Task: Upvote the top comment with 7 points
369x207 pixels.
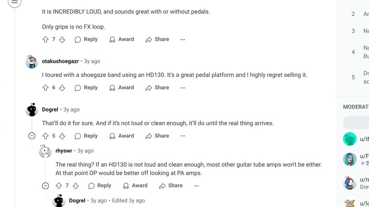Action: tap(45, 39)
